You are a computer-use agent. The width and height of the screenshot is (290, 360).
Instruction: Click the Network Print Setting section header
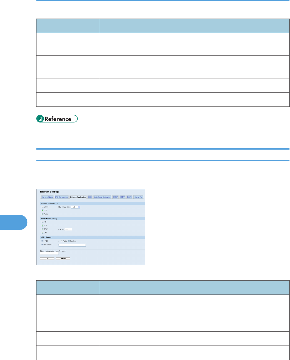[92, 219]
